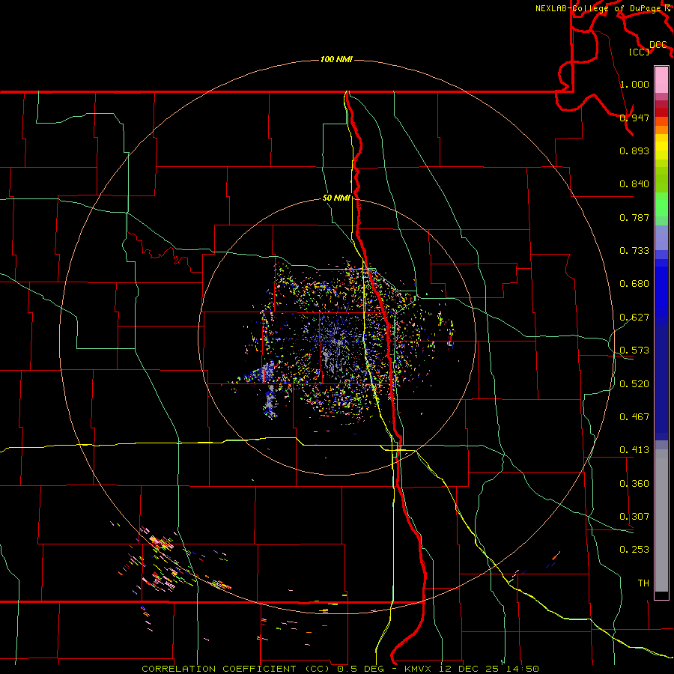Image resolution: width=674 pixels, height=674 pixels.
Task: Pick the bright green band of the color scale
Action: pos(661,204)
